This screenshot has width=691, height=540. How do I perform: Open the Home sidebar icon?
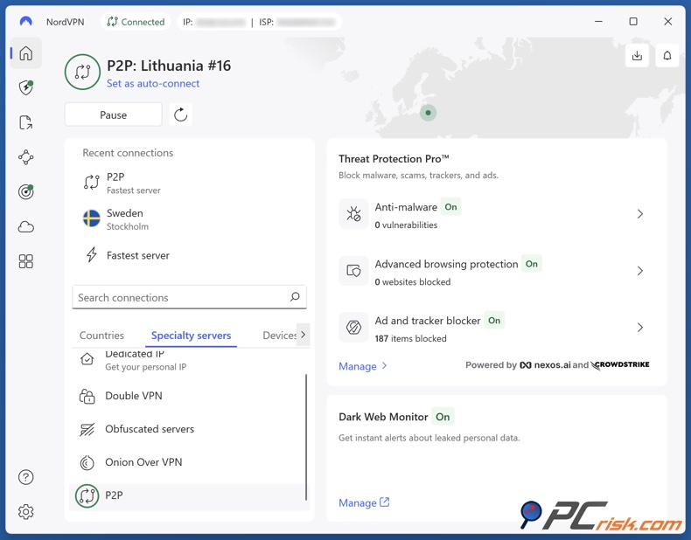pos(26,53)
